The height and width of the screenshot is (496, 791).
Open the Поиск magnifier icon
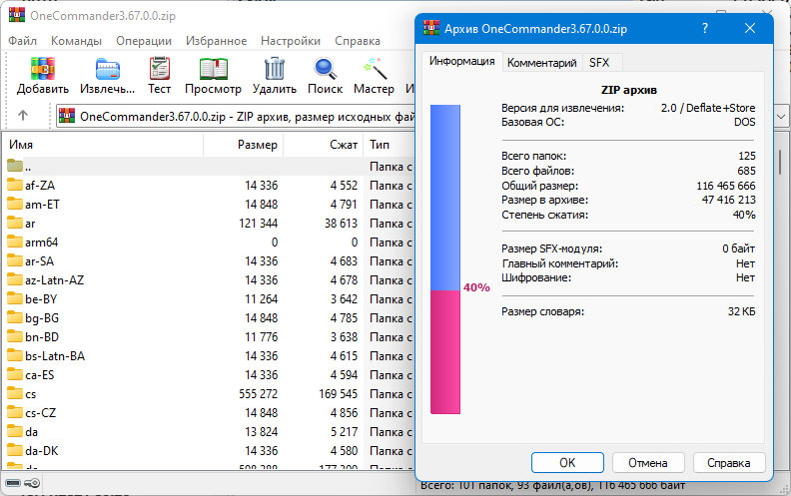coord(326,69)
